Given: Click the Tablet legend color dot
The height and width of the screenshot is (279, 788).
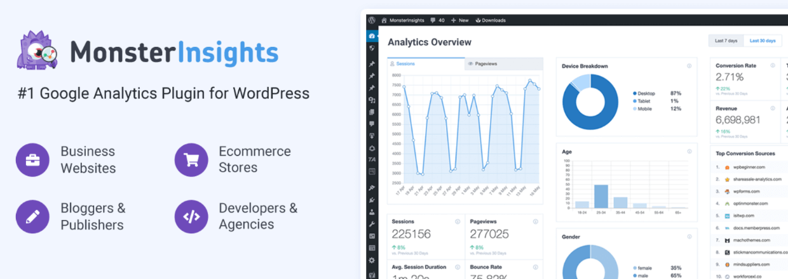Looking at the screenshot, I should click(x=634, y=101).
